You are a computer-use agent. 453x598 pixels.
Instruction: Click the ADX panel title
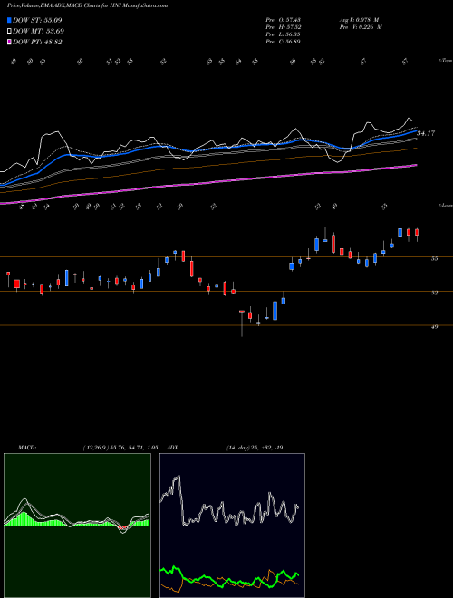click(x=173, y=448)
